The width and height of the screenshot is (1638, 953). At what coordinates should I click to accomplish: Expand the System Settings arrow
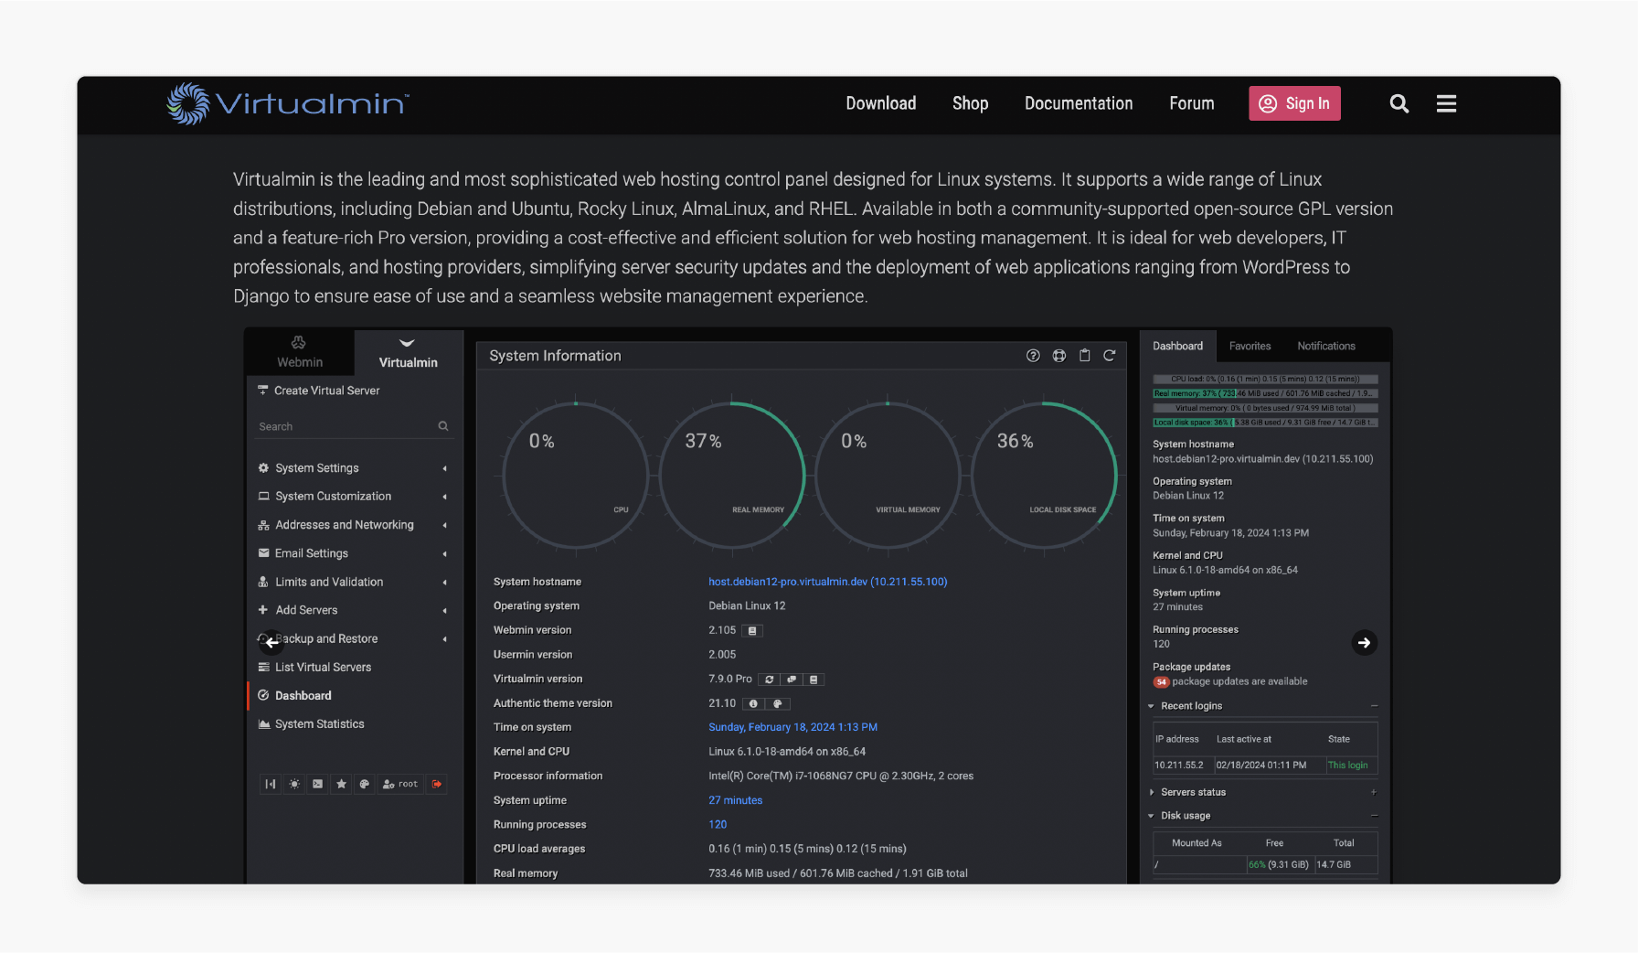(x=445, y=468)
